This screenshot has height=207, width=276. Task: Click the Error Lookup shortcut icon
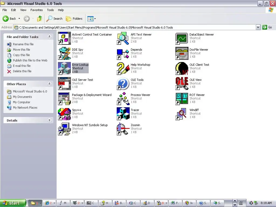(64, 68)
